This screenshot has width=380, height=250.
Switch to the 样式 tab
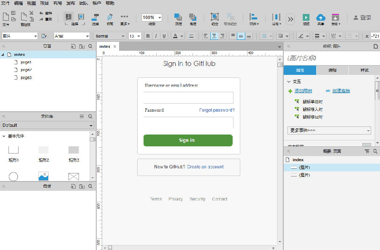[x=364, y=70]
